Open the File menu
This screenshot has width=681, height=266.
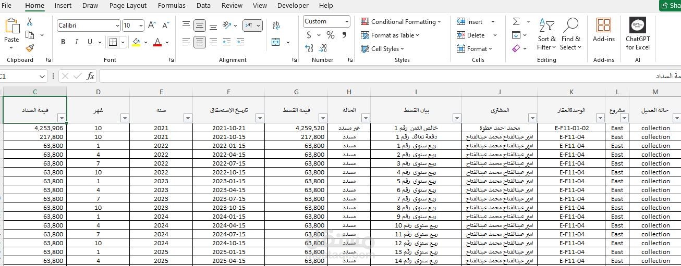[x=7, y=6]
